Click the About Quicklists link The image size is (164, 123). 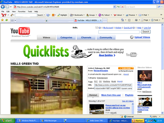coord(106,55)
